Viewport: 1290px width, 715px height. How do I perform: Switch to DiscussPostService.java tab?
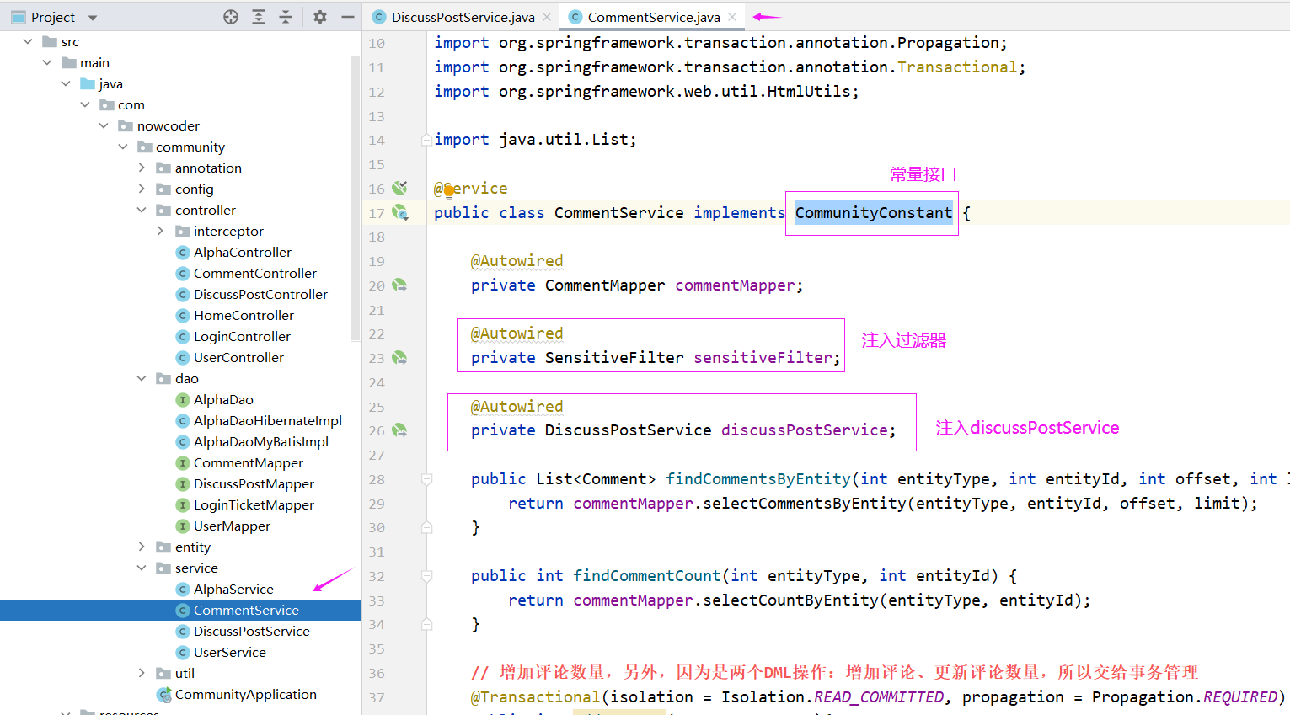point(463,17)
